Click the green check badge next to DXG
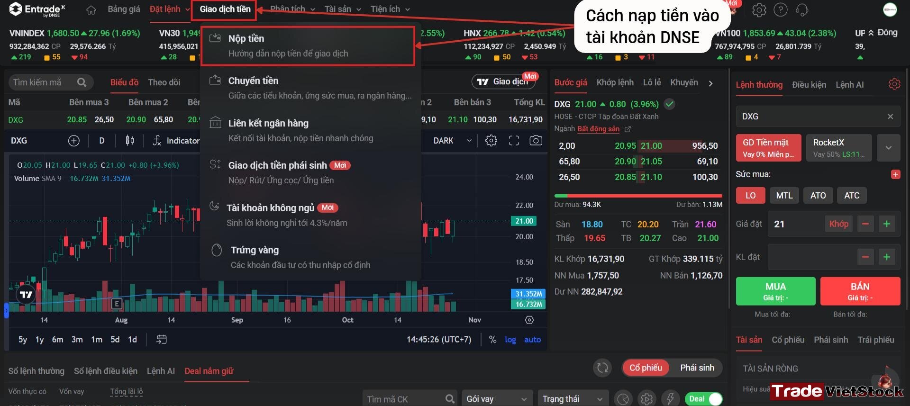 [x=669, y=104]
